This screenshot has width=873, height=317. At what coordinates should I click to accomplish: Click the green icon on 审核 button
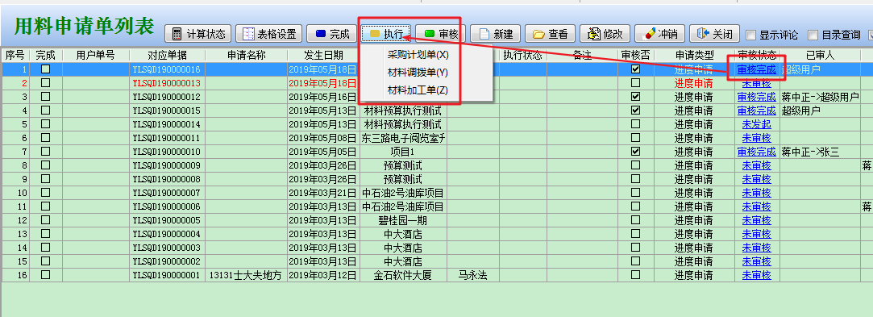coord(430,34)
